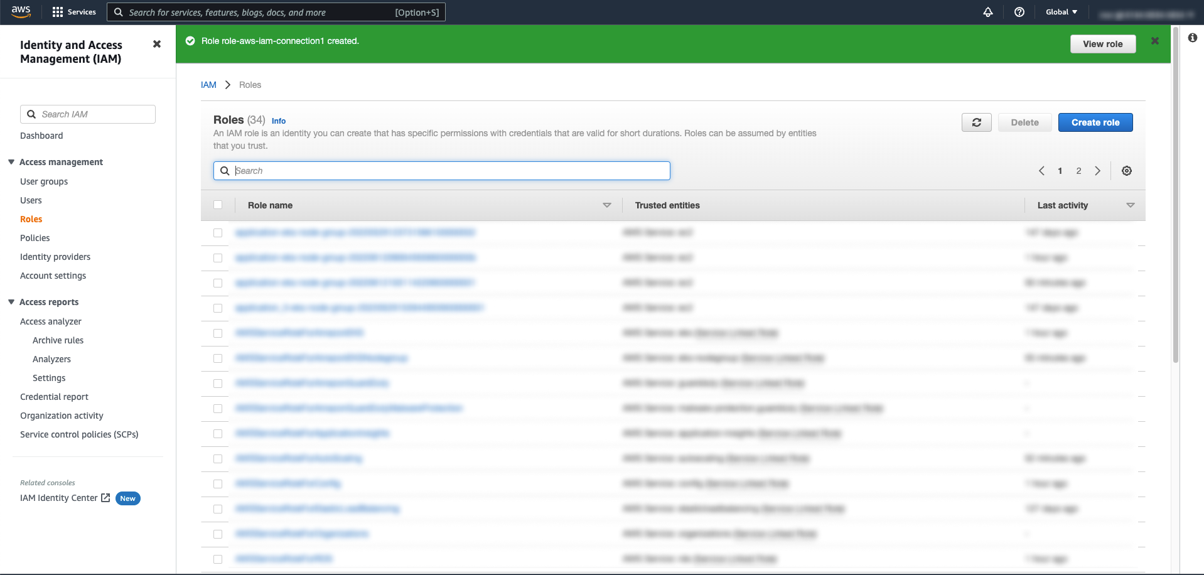Toggle the select-all roles checkbox
1204x575 pixels.
(218, 205)
